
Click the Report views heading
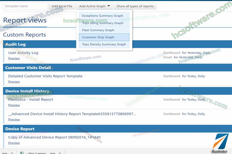[x=25, y=20]
